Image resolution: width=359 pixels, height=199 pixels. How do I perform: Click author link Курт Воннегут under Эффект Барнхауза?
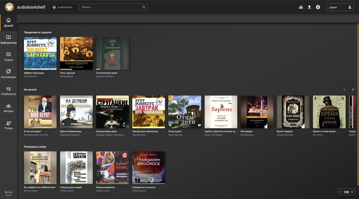(31, 76)
